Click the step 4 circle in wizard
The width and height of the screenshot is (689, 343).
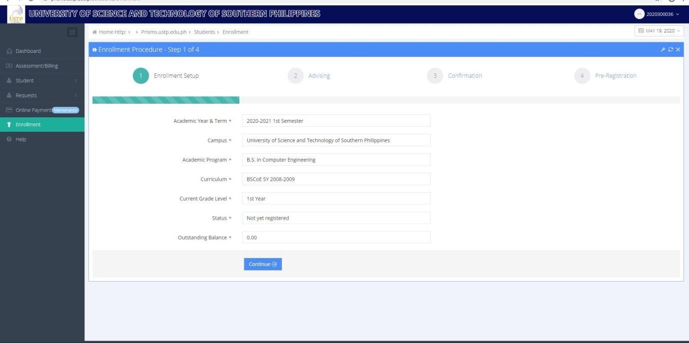[582, 76]
